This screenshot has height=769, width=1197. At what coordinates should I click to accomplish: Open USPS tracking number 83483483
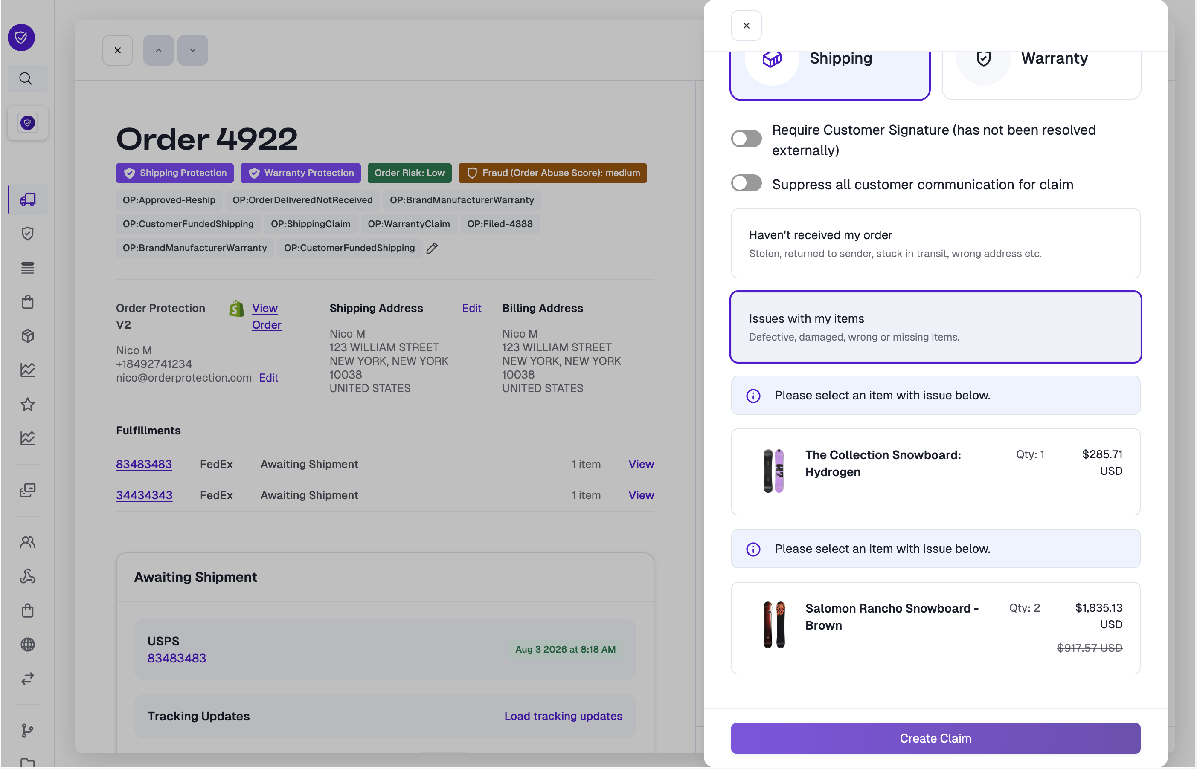pos(176,658)
